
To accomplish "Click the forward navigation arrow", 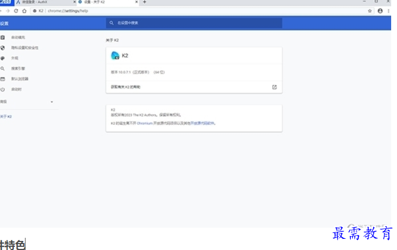I will pyautogui.click(x=7, y=11).
